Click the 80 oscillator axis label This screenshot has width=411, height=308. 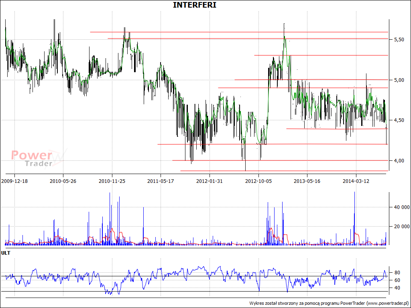click(397, 273)
